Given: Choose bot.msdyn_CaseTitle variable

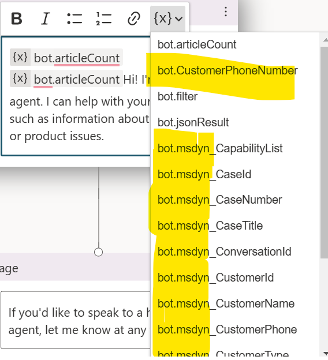Looking at the screenshot, I should [210, 226].
